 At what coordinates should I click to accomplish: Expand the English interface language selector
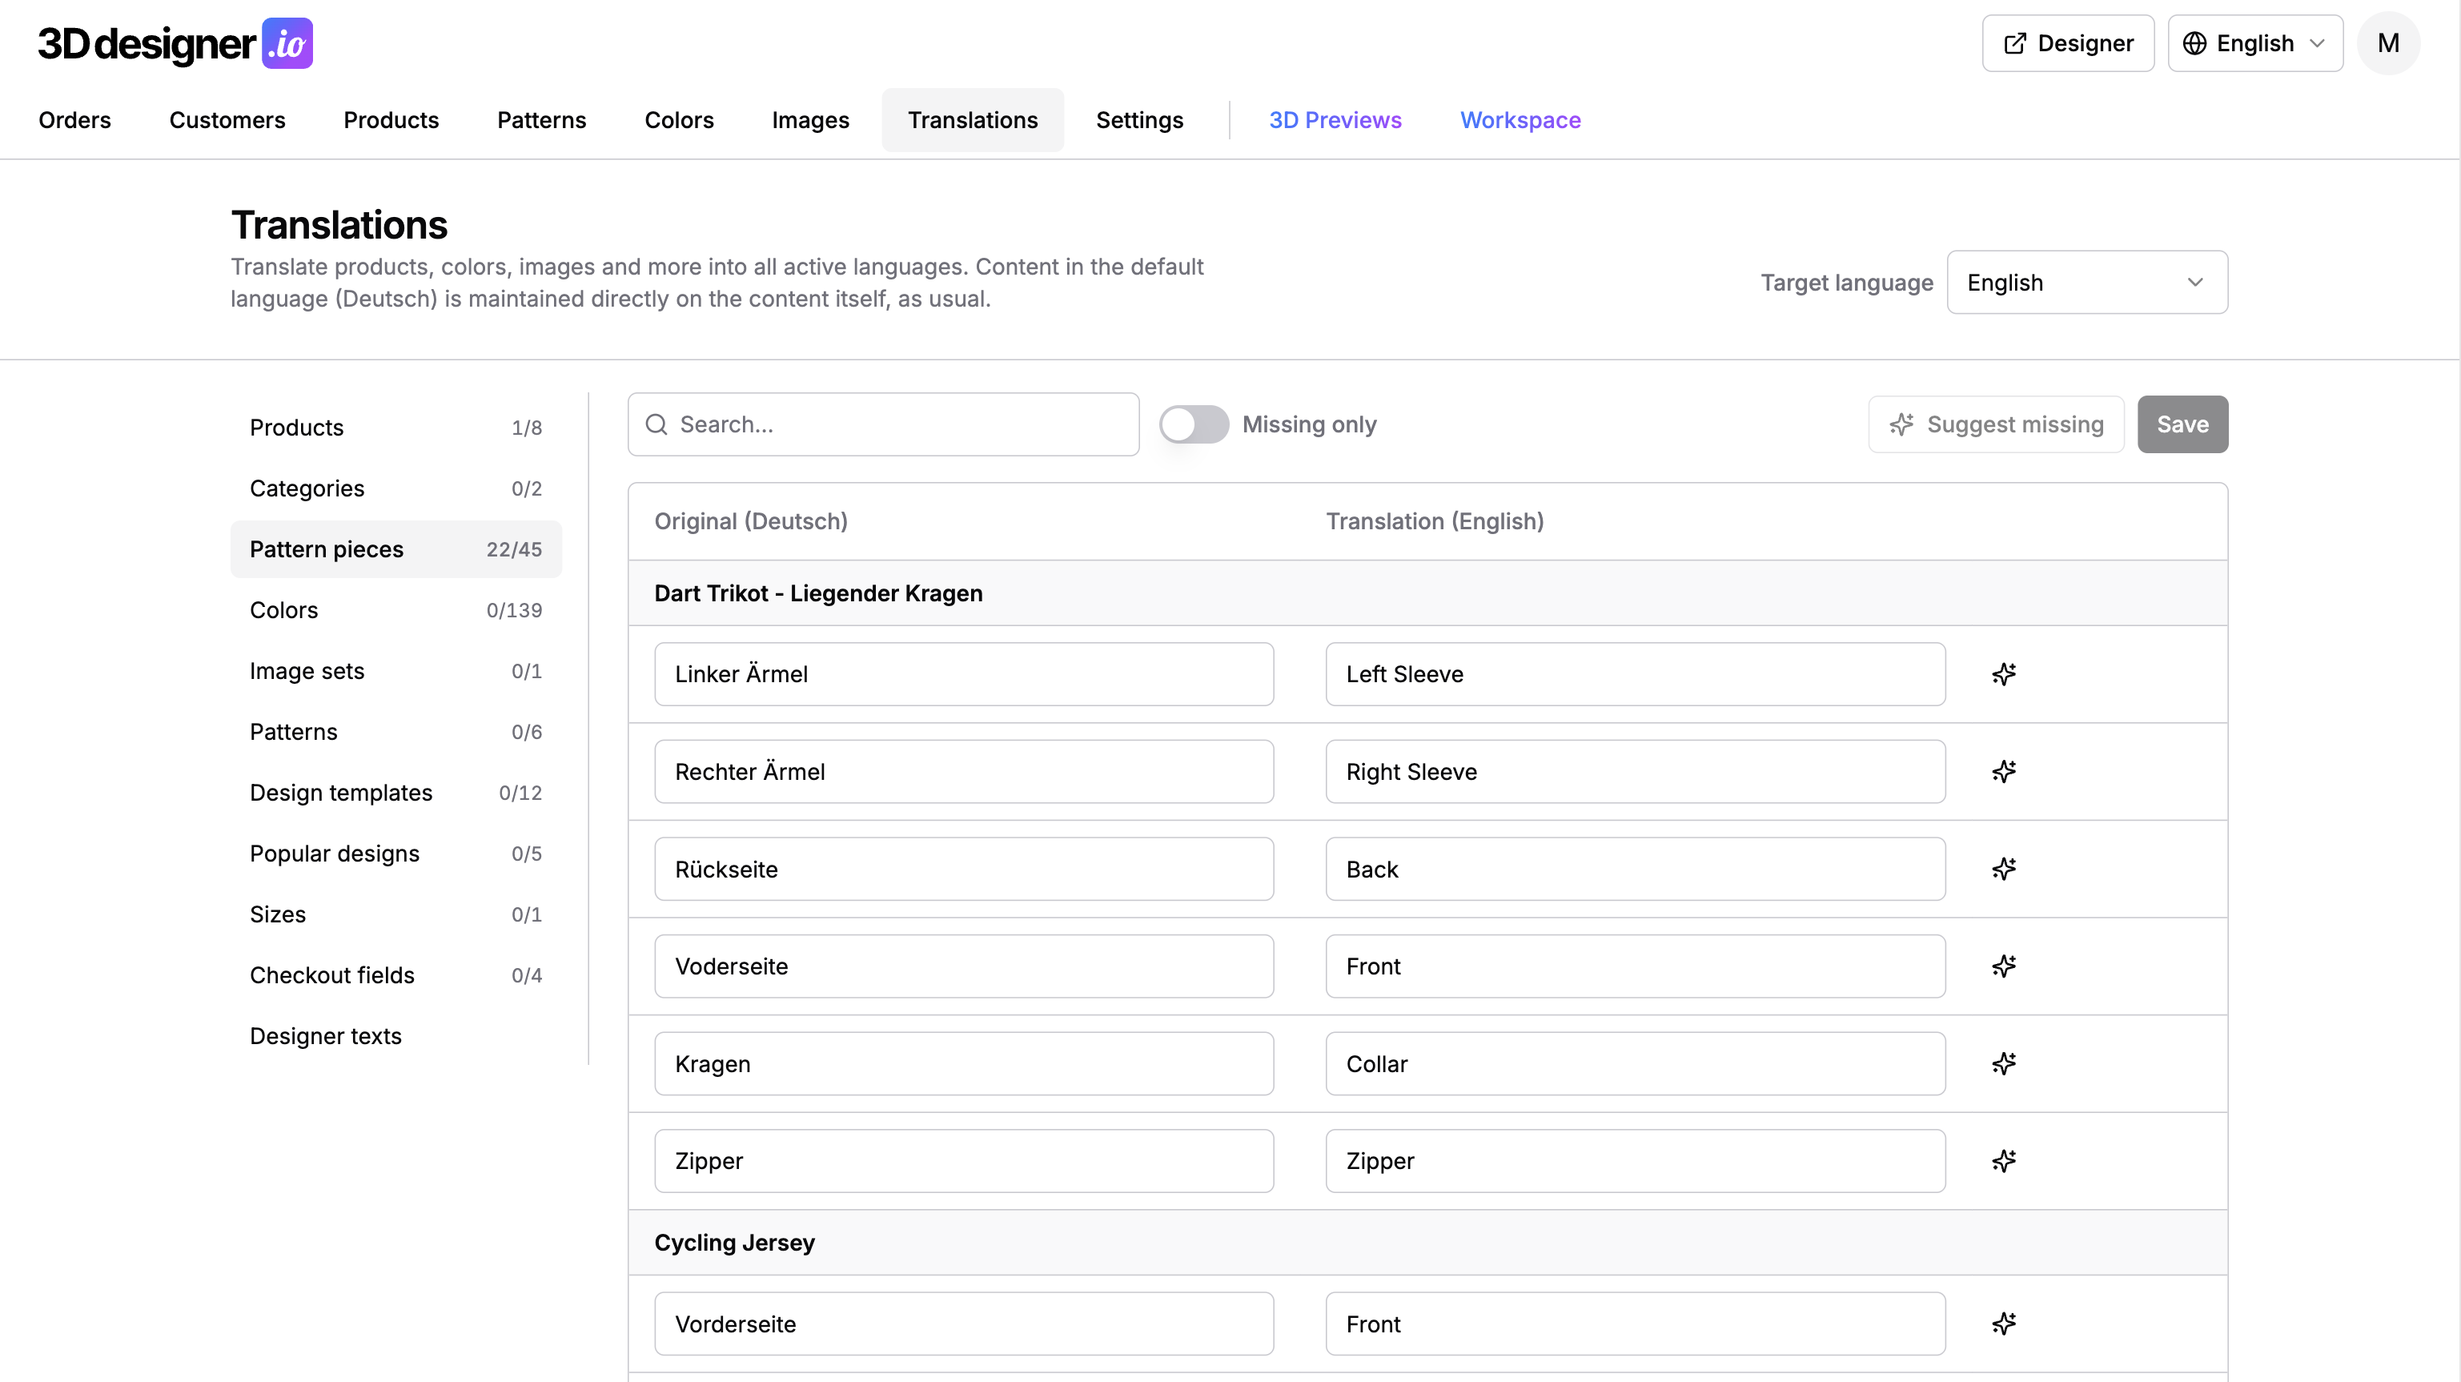click(2254, 43)
